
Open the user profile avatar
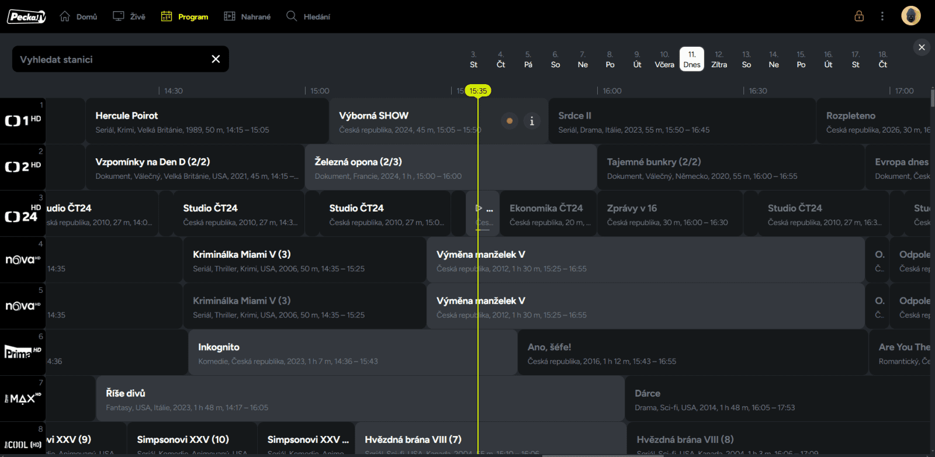tap(911, 16)
